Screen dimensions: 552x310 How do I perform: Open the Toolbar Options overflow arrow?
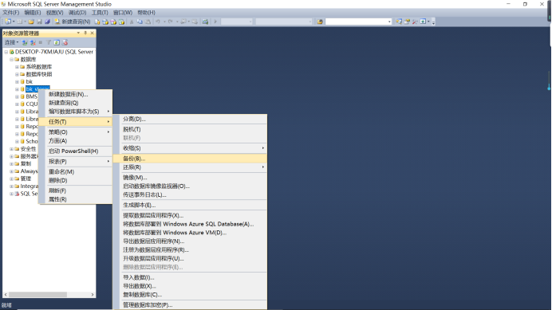(433, 22)
